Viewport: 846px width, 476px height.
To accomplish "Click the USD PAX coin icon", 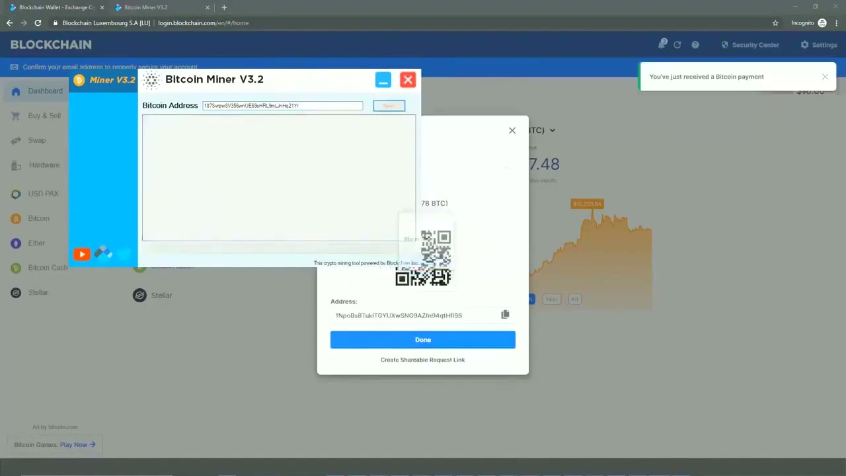I will click(16, 194).
